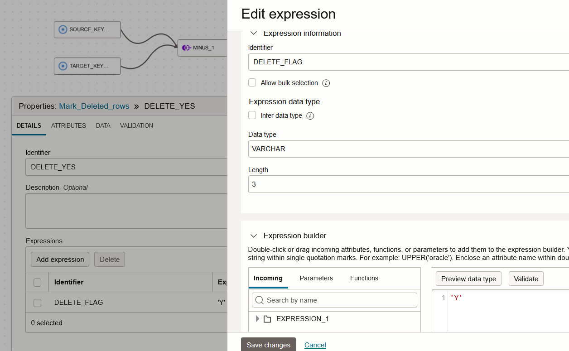Click the folder icon next to EXPRESSION_1
Image resolution: width=569 pixels, height=351 pixels.
click(x=268, y=318)
